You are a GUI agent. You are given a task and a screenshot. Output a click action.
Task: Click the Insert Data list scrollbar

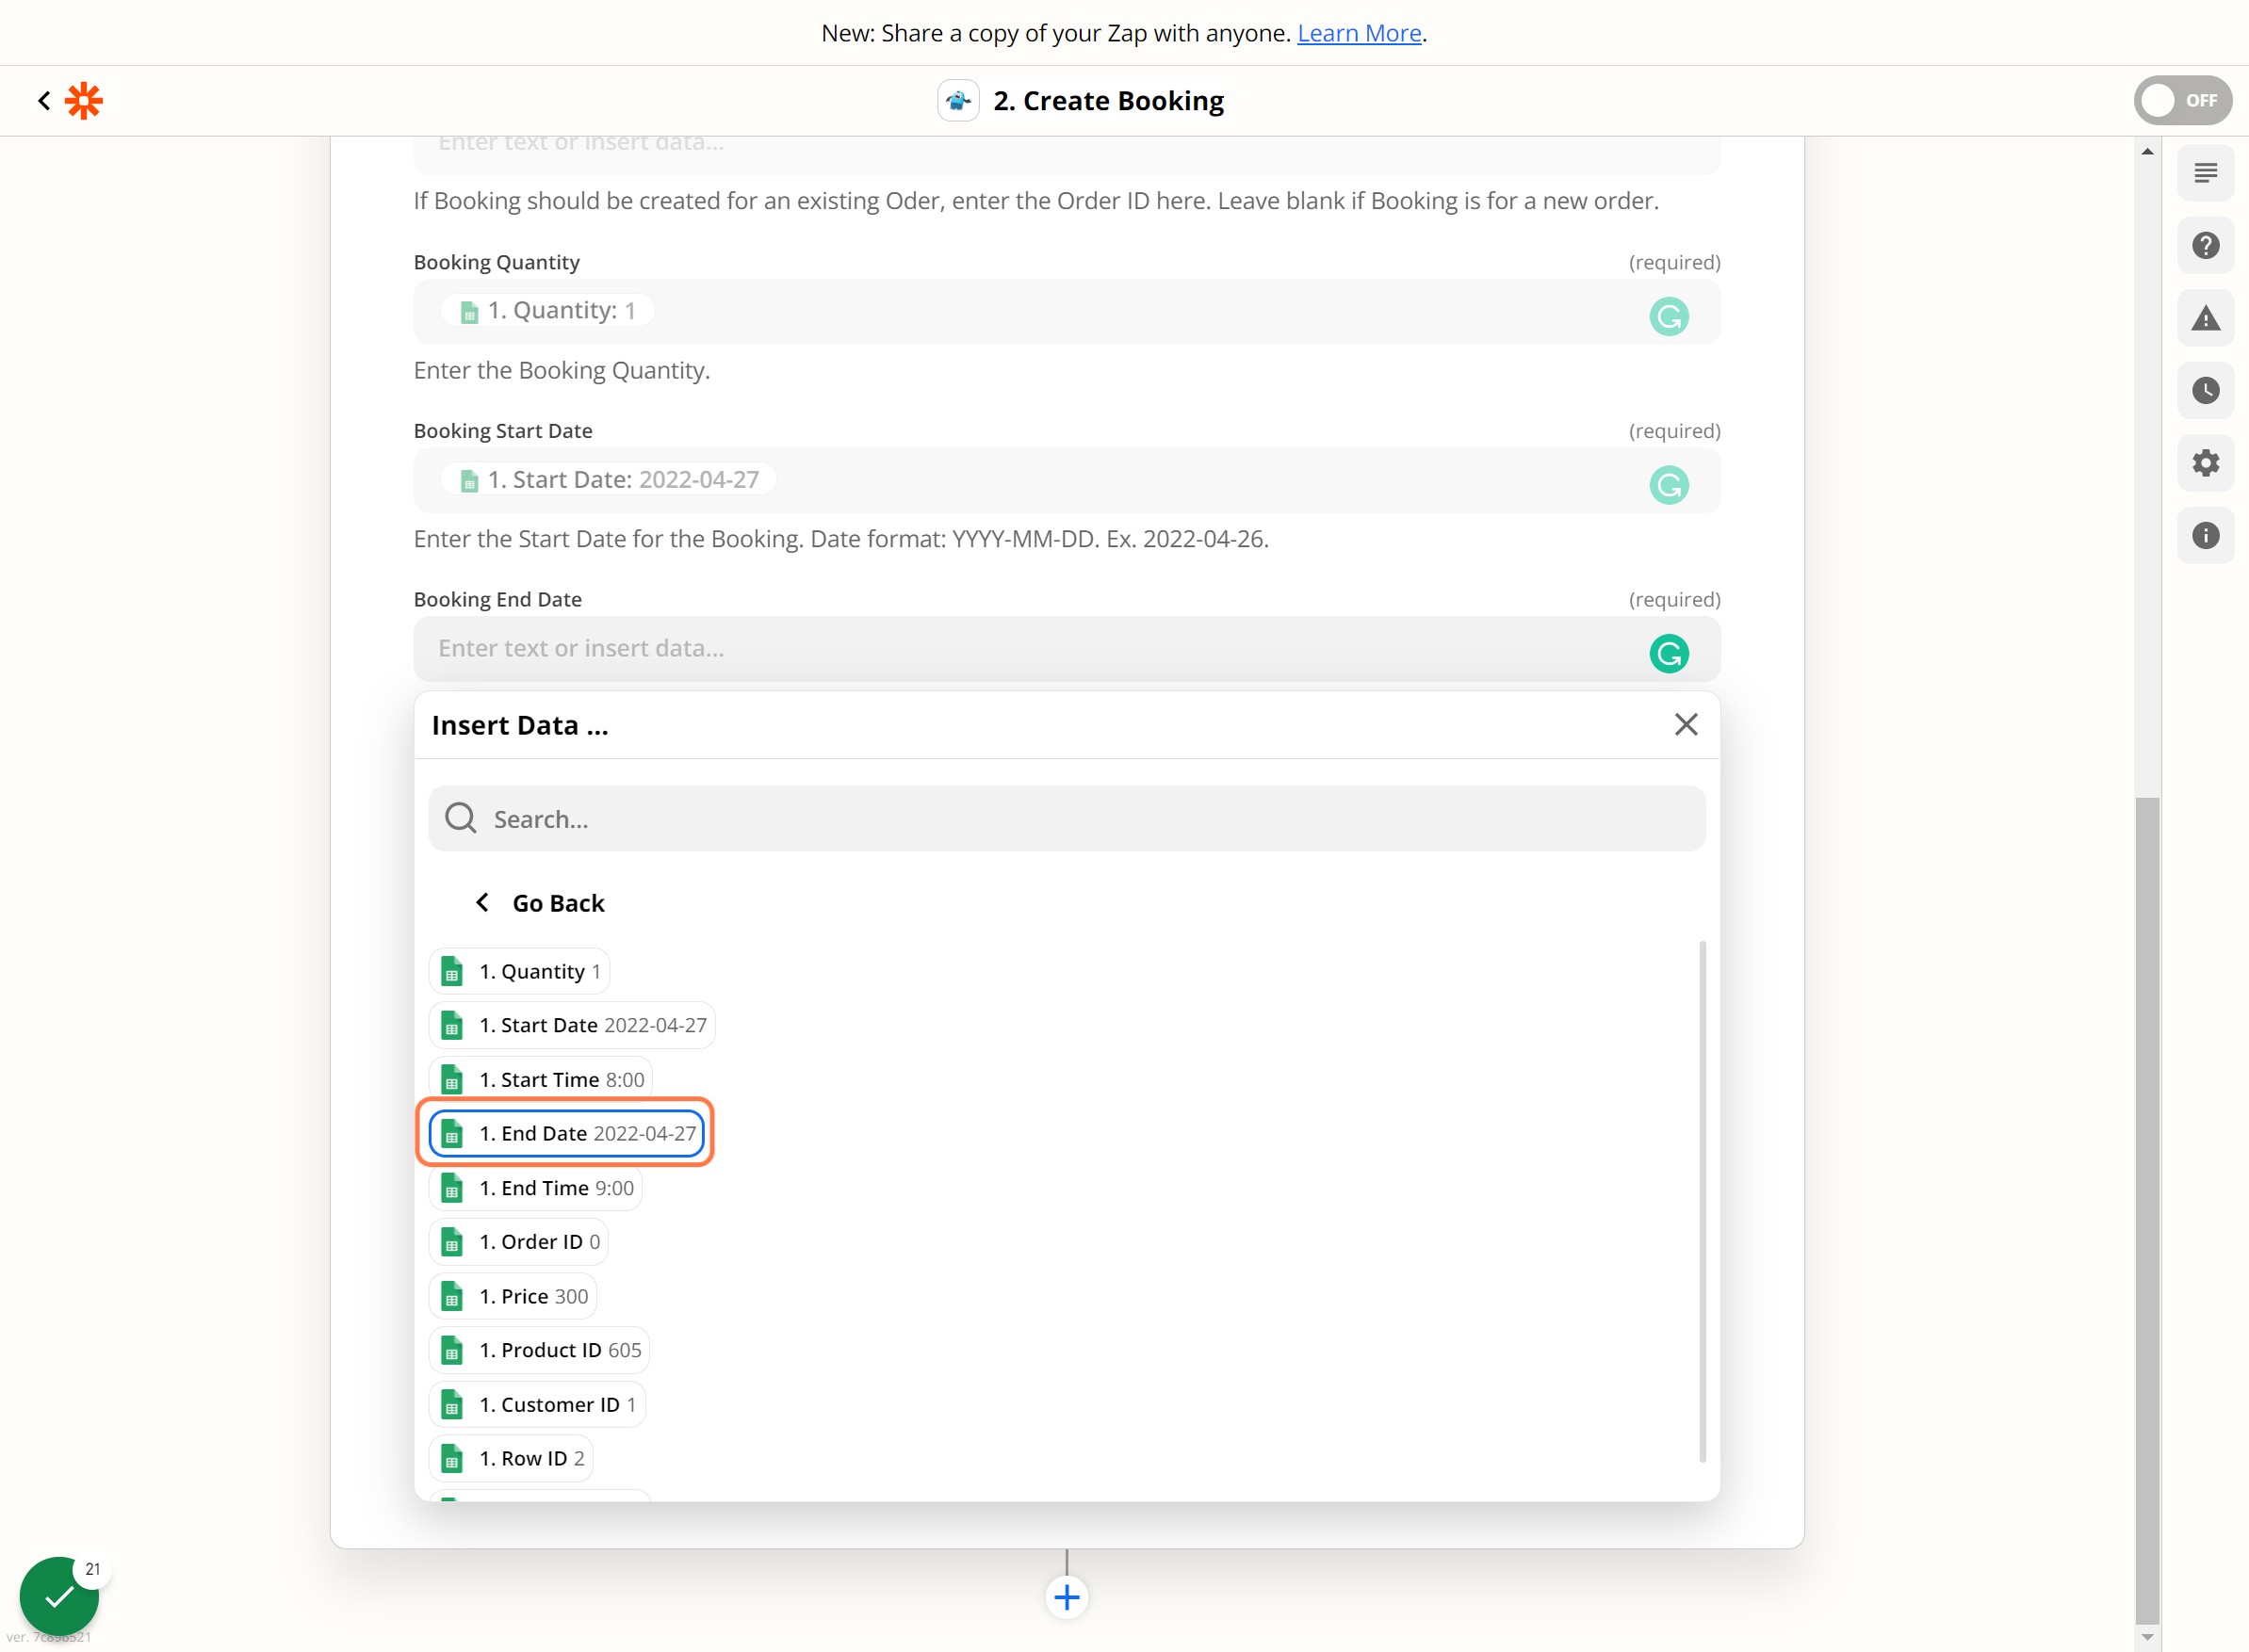click(x=1702, y=1201)
